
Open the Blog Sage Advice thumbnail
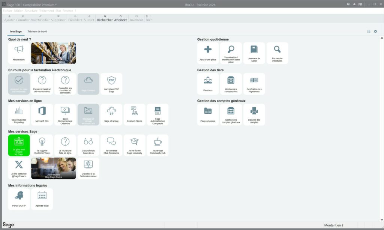(54, 168)
